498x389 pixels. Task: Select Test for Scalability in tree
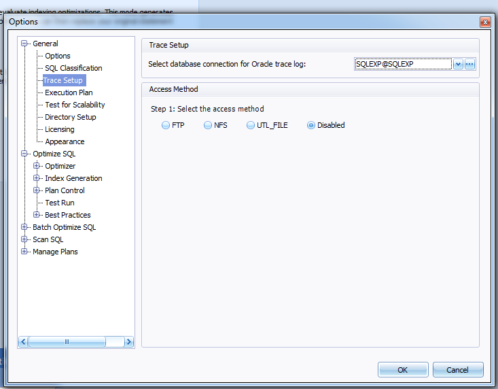tap(75, 105)
